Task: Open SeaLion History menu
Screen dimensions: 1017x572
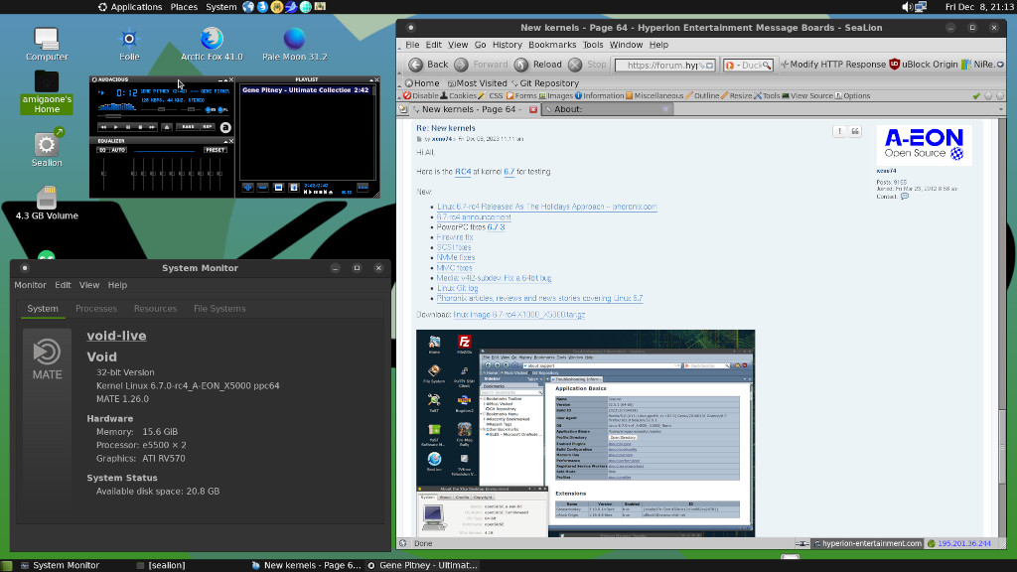Action: tap(507, 45)
